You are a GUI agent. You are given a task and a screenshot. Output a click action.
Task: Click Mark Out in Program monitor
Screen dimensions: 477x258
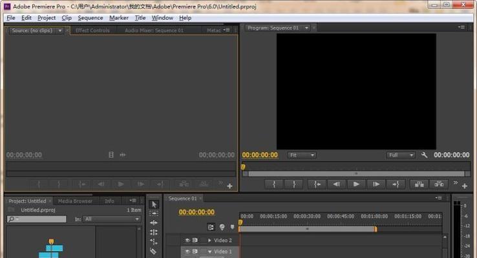click(x=294, y=184)
